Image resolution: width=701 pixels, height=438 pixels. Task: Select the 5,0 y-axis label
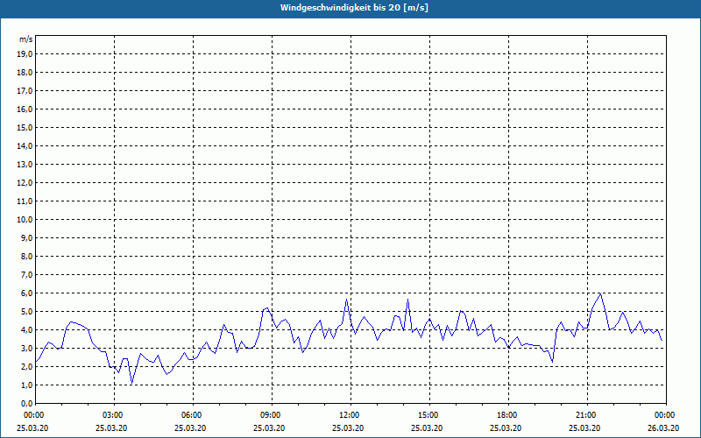pos(27,312)
